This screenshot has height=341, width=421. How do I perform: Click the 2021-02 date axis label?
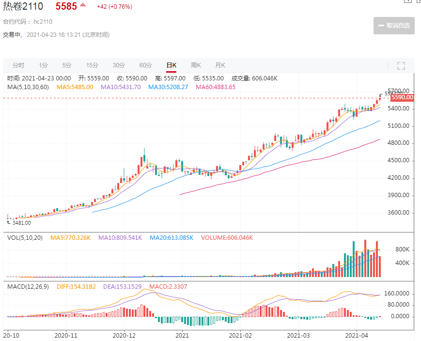[x=240, y=335]
